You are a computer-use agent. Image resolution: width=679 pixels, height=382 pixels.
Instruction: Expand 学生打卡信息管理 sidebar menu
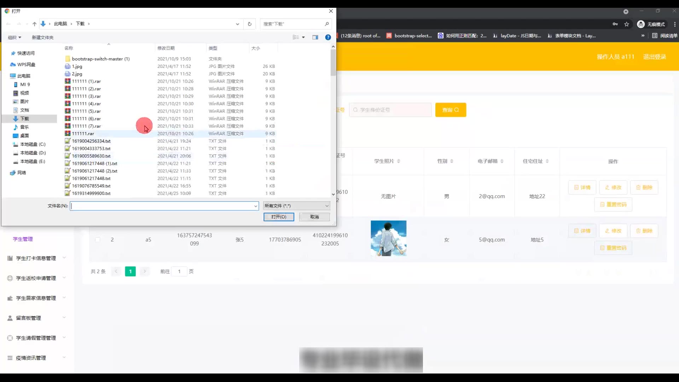point(36,258)
